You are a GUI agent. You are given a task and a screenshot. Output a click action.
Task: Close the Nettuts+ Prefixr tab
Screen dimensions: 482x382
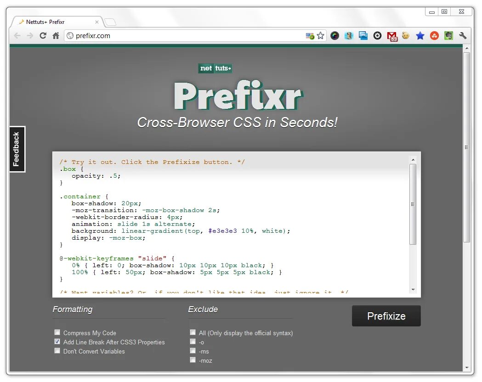click(x=97, y=22)
